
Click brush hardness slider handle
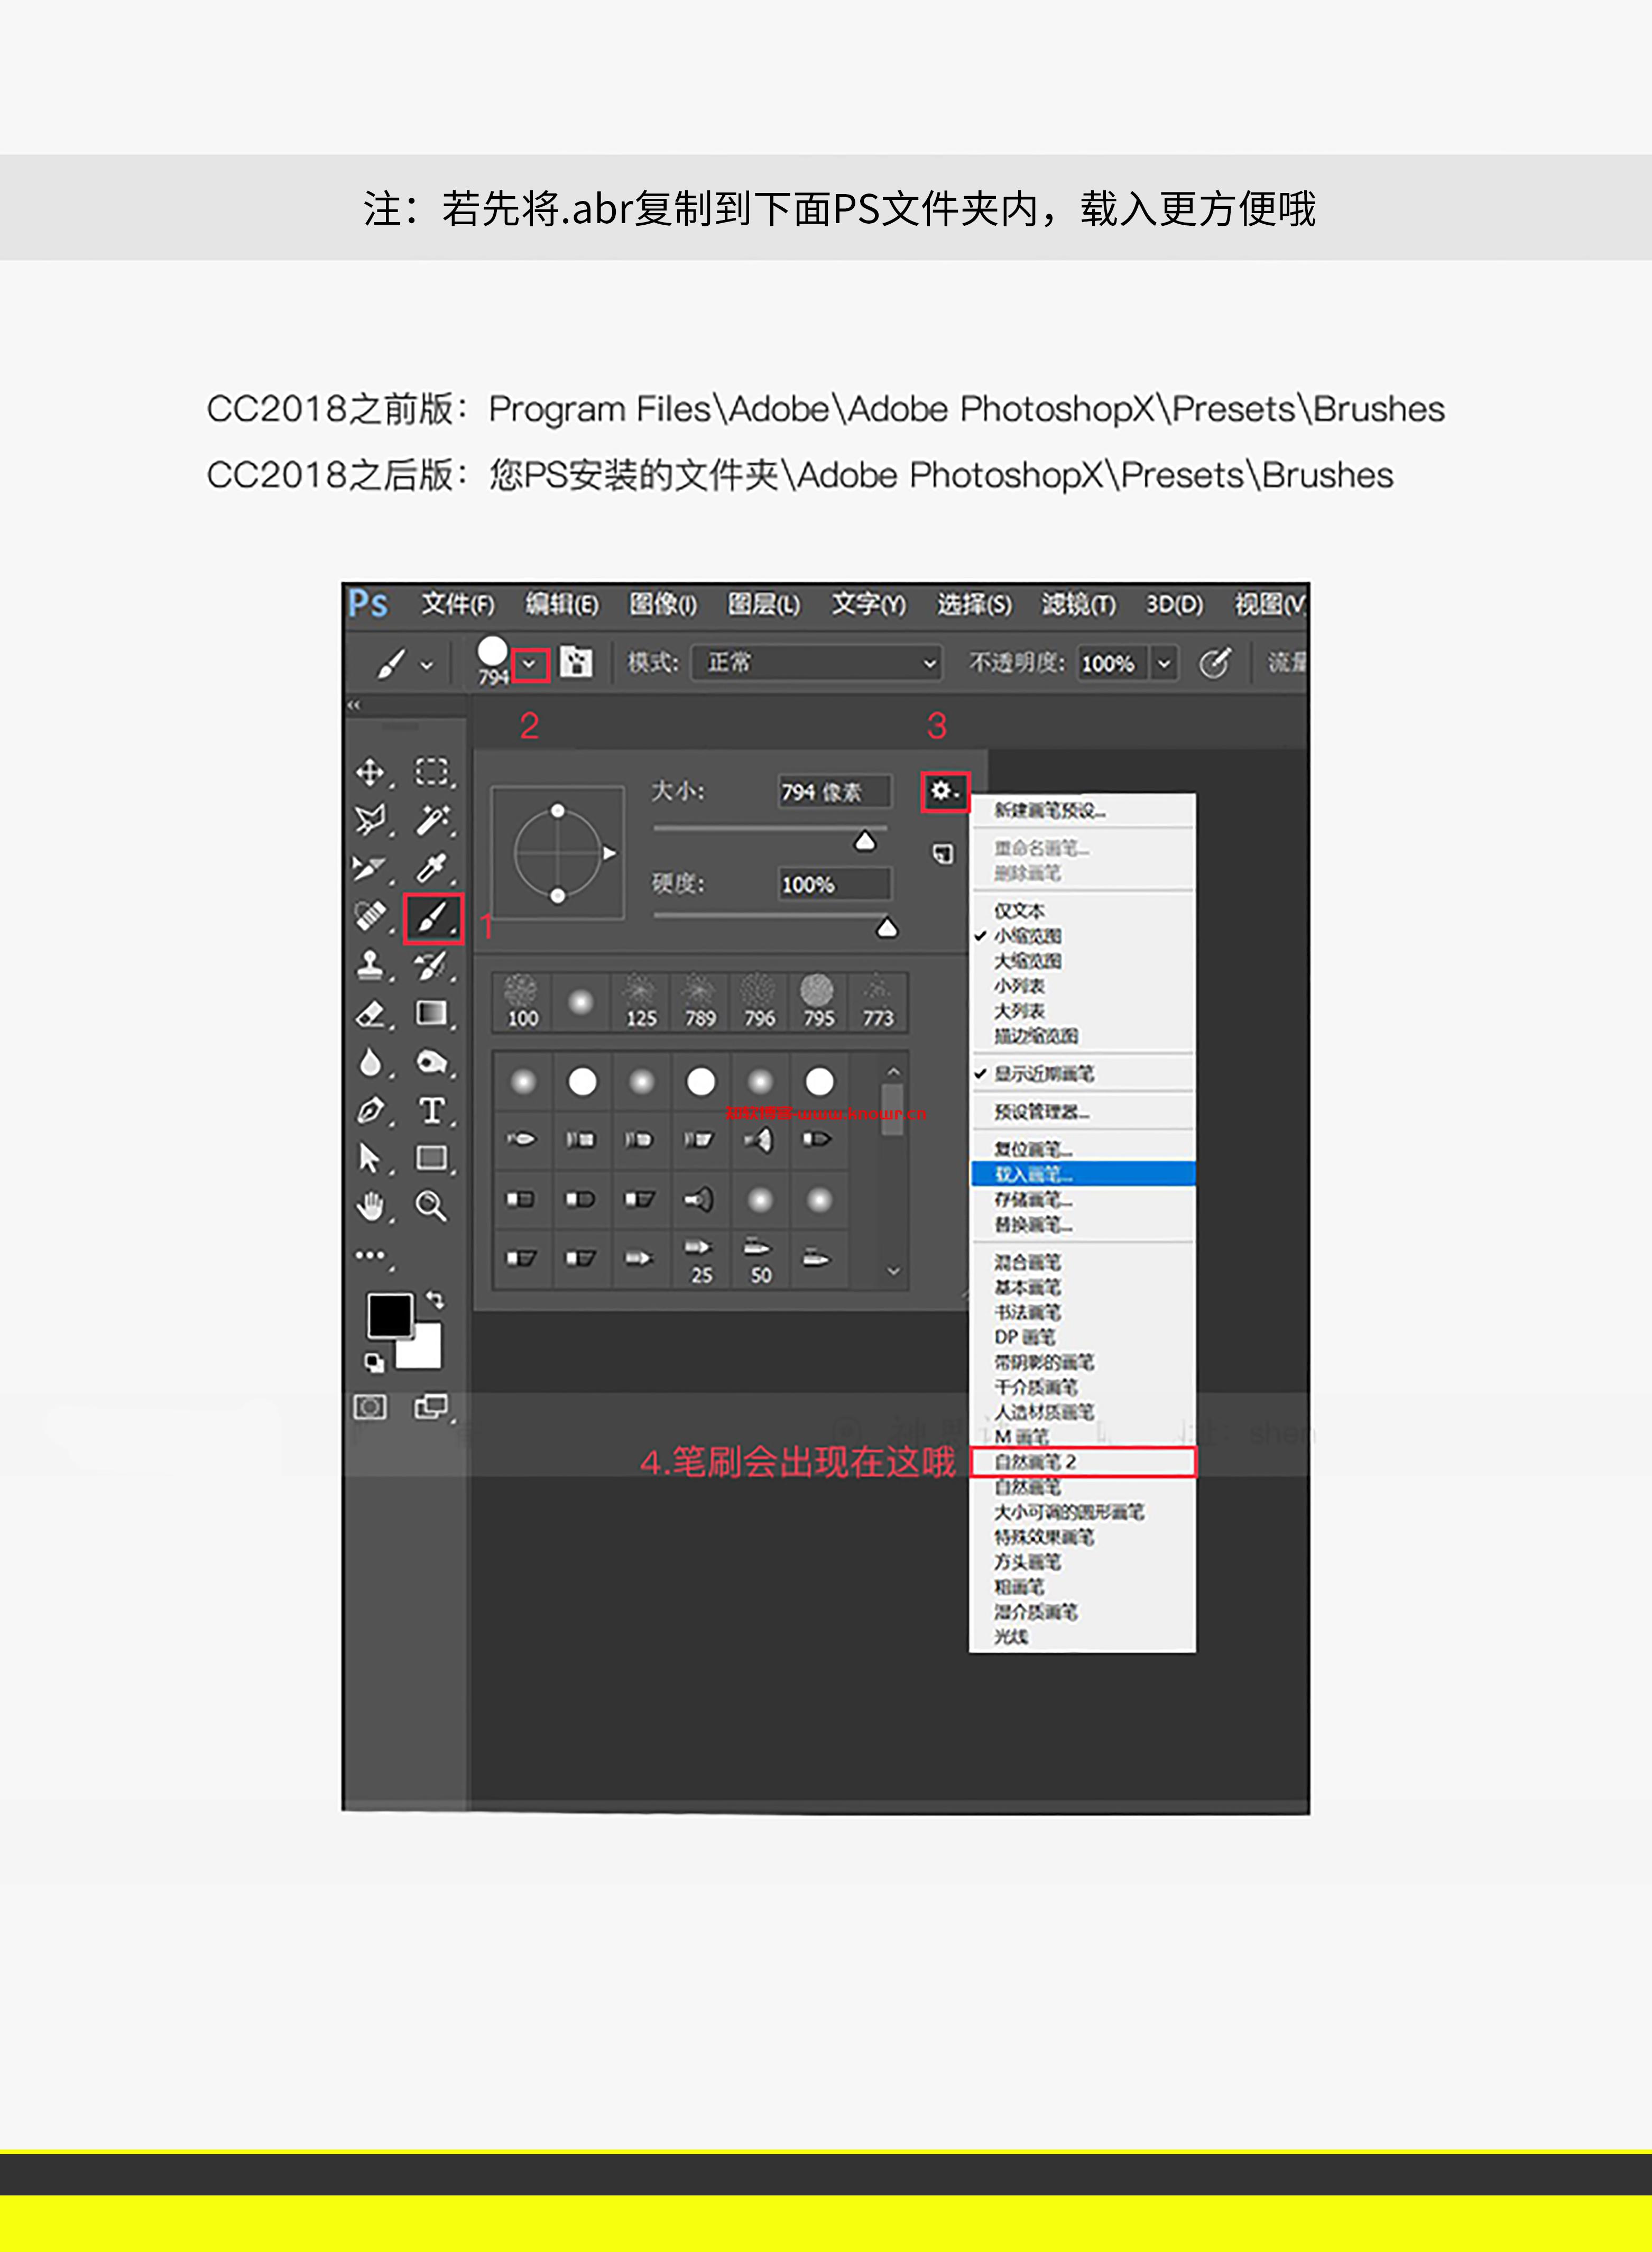click(887, 929)
